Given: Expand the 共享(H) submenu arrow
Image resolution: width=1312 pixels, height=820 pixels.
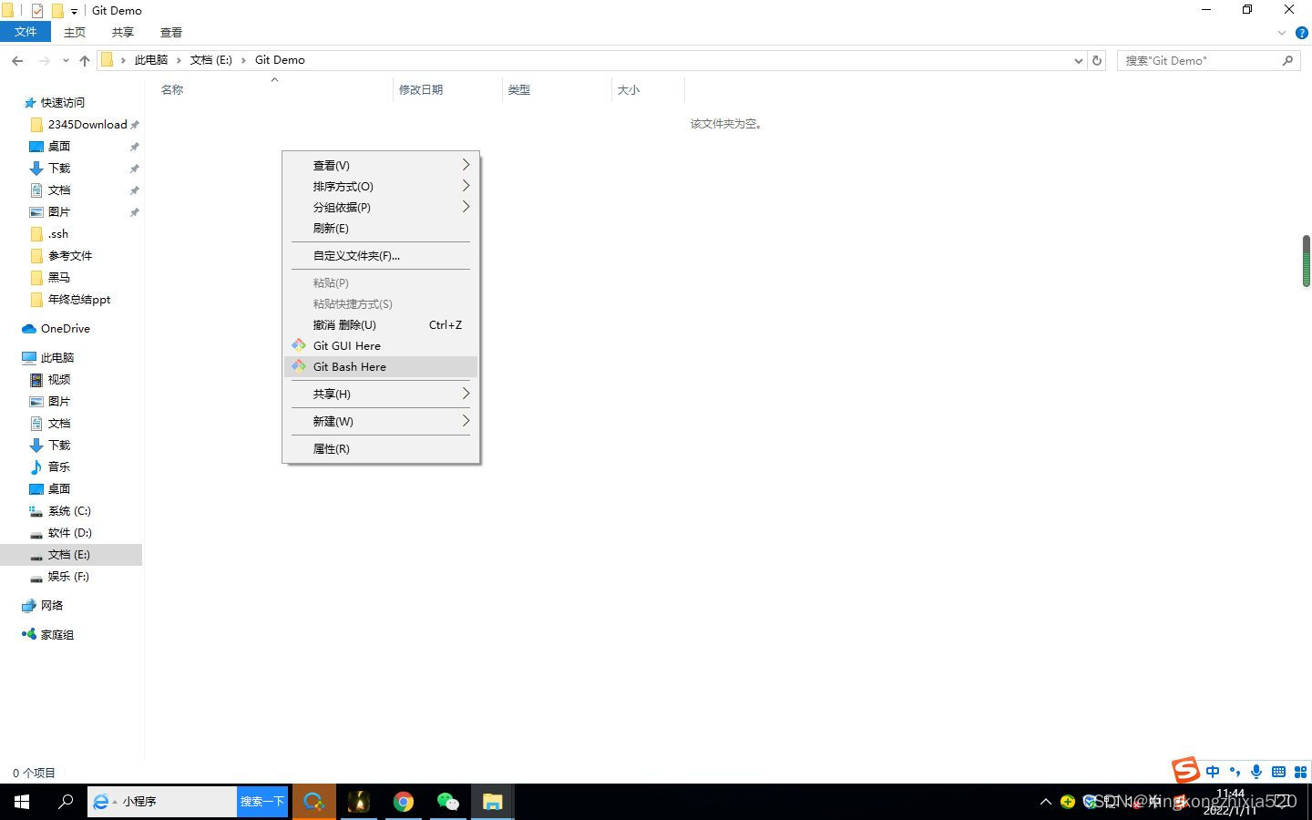Looking at the screenshot, I should point(466,394).
